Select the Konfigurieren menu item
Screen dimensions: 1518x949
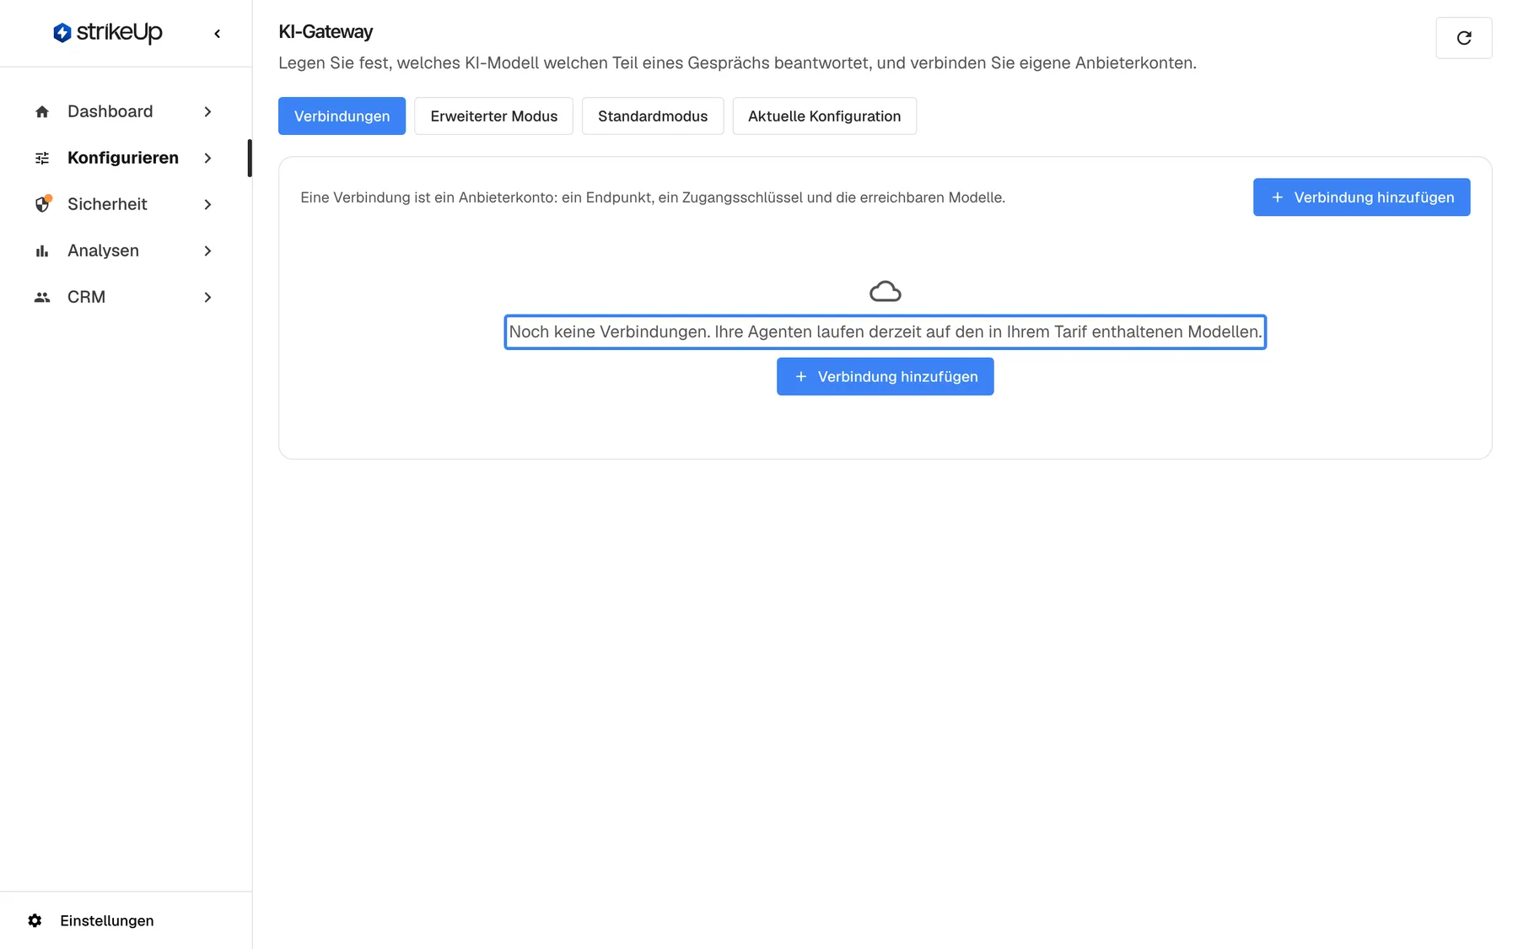tap(124, 158)
